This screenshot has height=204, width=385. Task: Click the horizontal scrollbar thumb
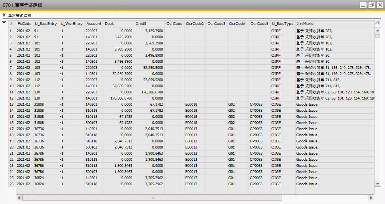coord(152,197)
